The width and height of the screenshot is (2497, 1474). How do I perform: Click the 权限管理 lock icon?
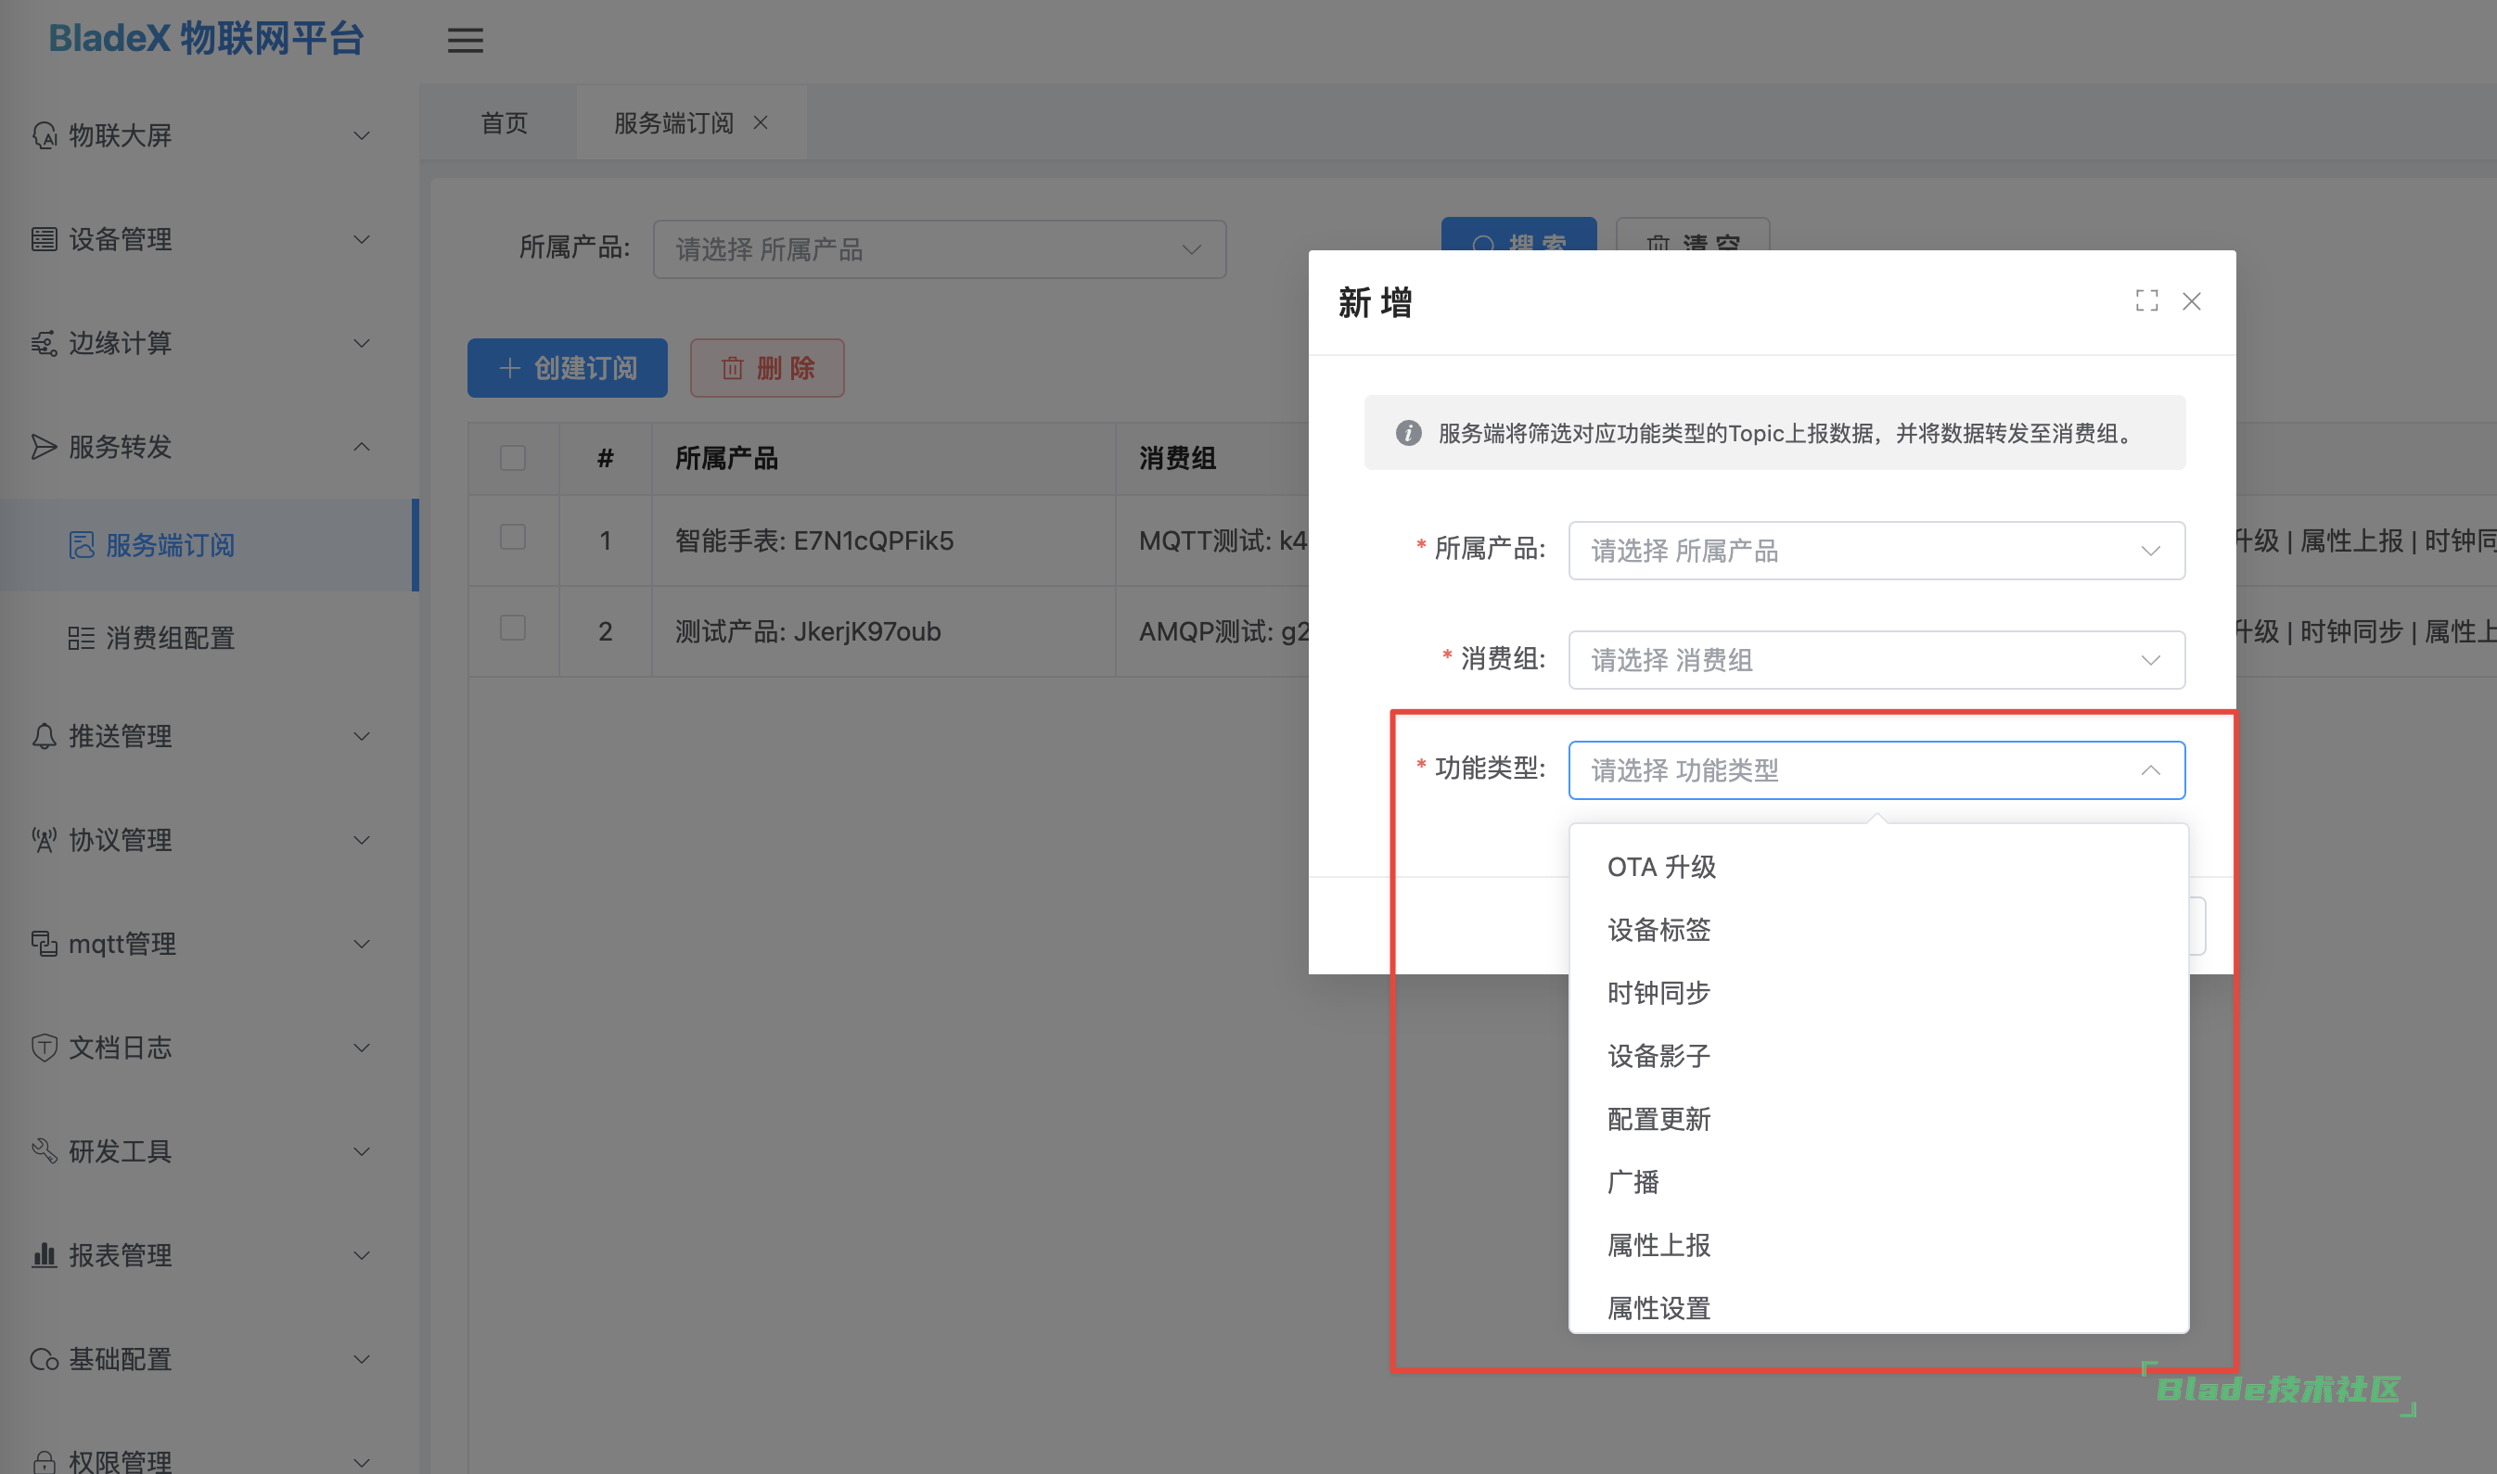tap(45, 1462)
